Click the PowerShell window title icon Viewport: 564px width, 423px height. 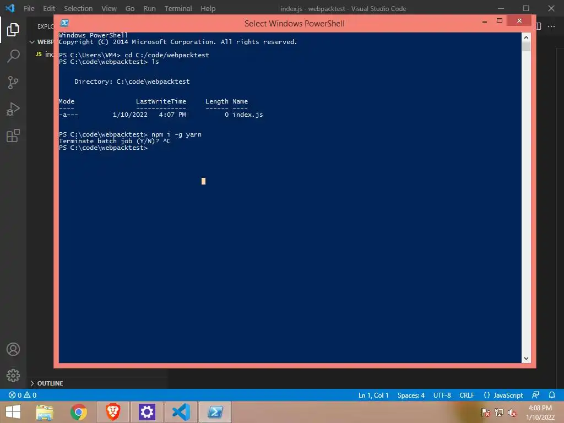(x=65, y=23)
